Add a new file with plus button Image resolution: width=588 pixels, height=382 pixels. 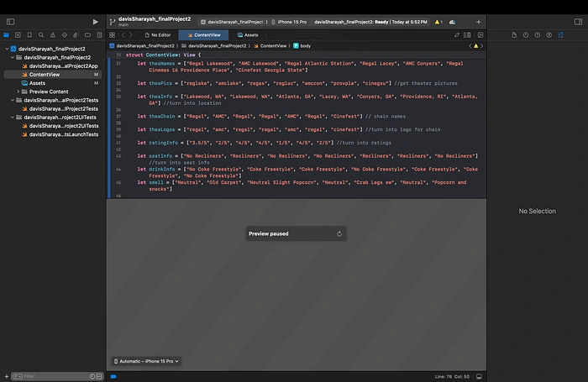7,376
